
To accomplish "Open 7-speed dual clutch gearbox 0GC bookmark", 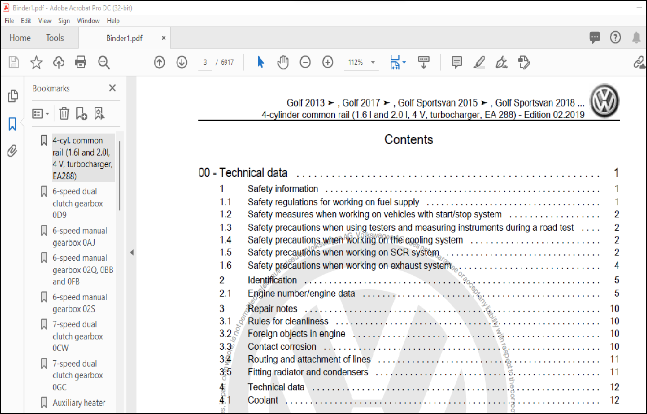I will [x=77, y=375].
